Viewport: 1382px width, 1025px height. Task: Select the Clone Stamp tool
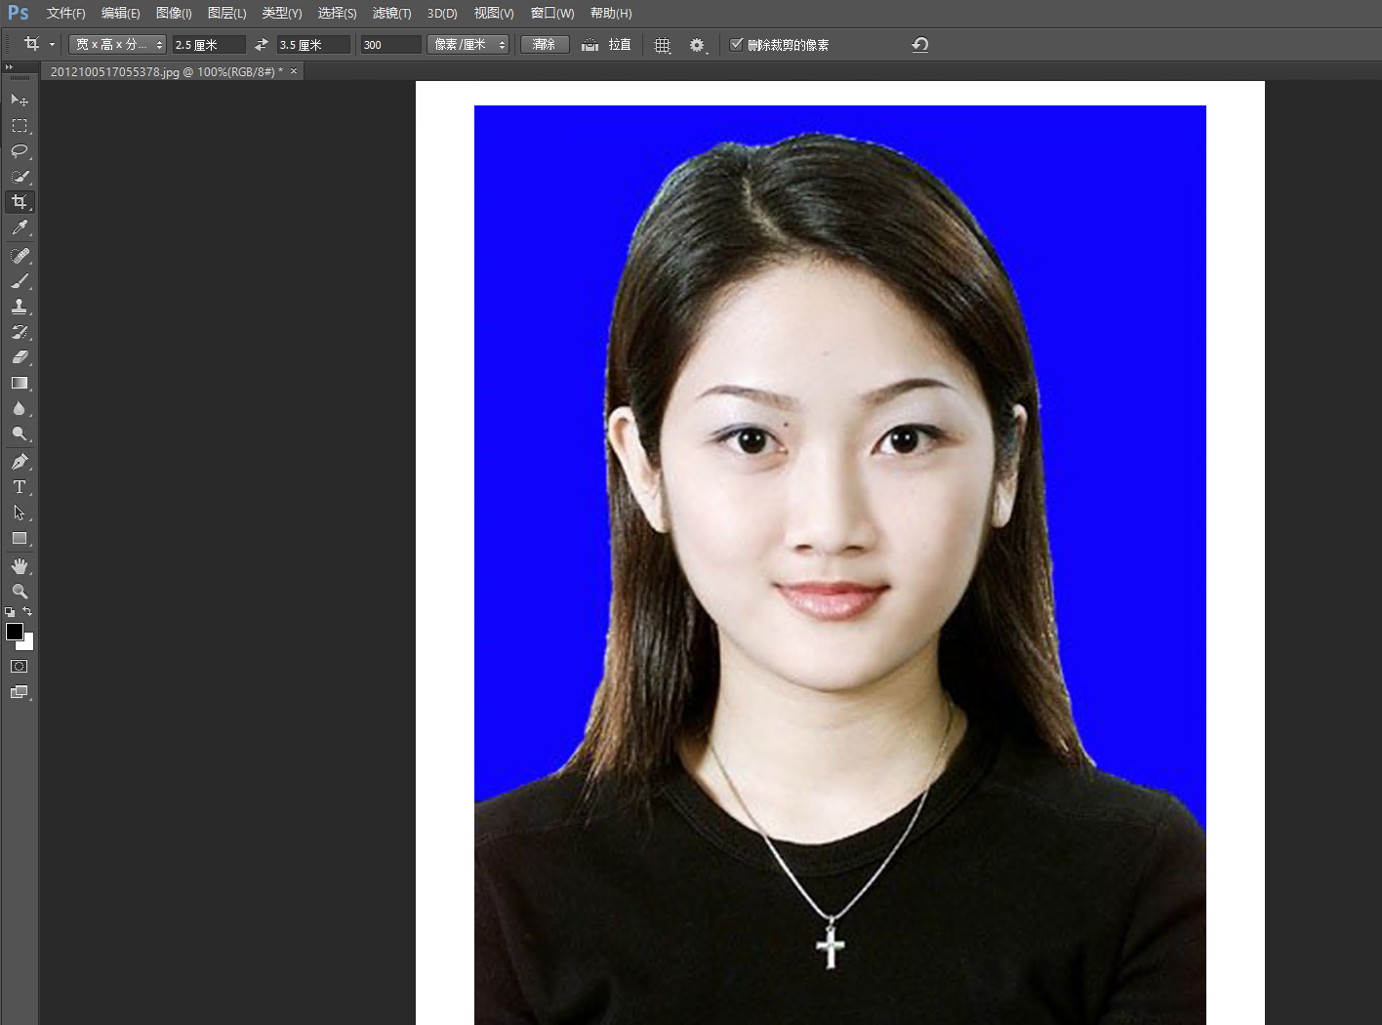pyautogui.click(x=20, y=307)
